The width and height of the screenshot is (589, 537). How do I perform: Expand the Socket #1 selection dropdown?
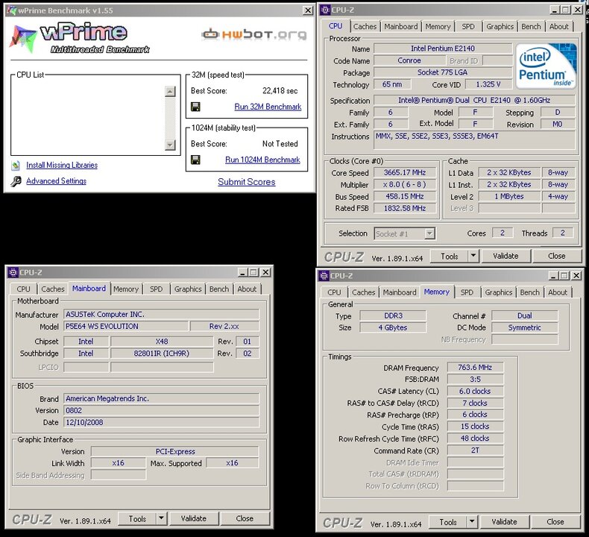[x=429, y=233]
